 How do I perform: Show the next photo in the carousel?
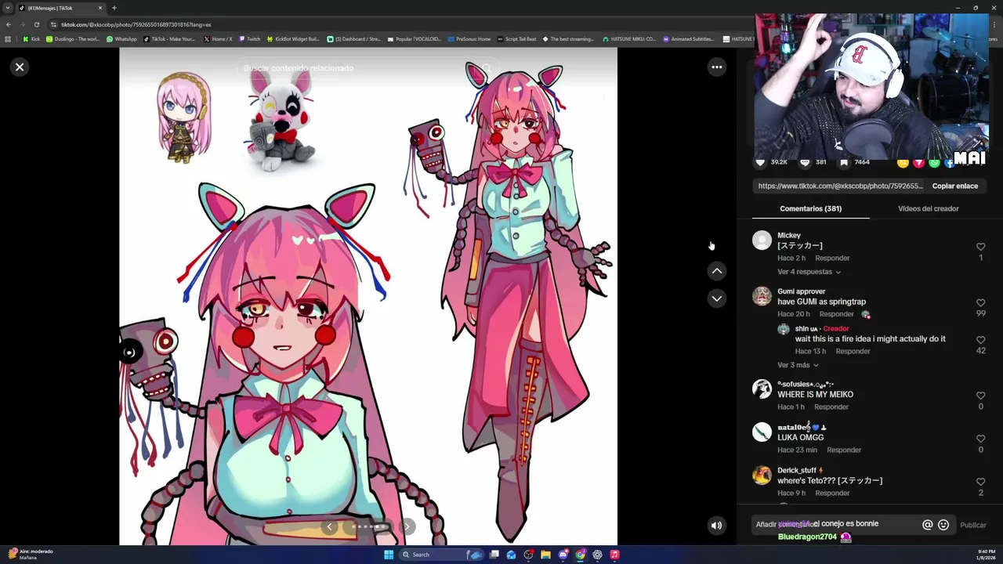click(x=407, y=526)
